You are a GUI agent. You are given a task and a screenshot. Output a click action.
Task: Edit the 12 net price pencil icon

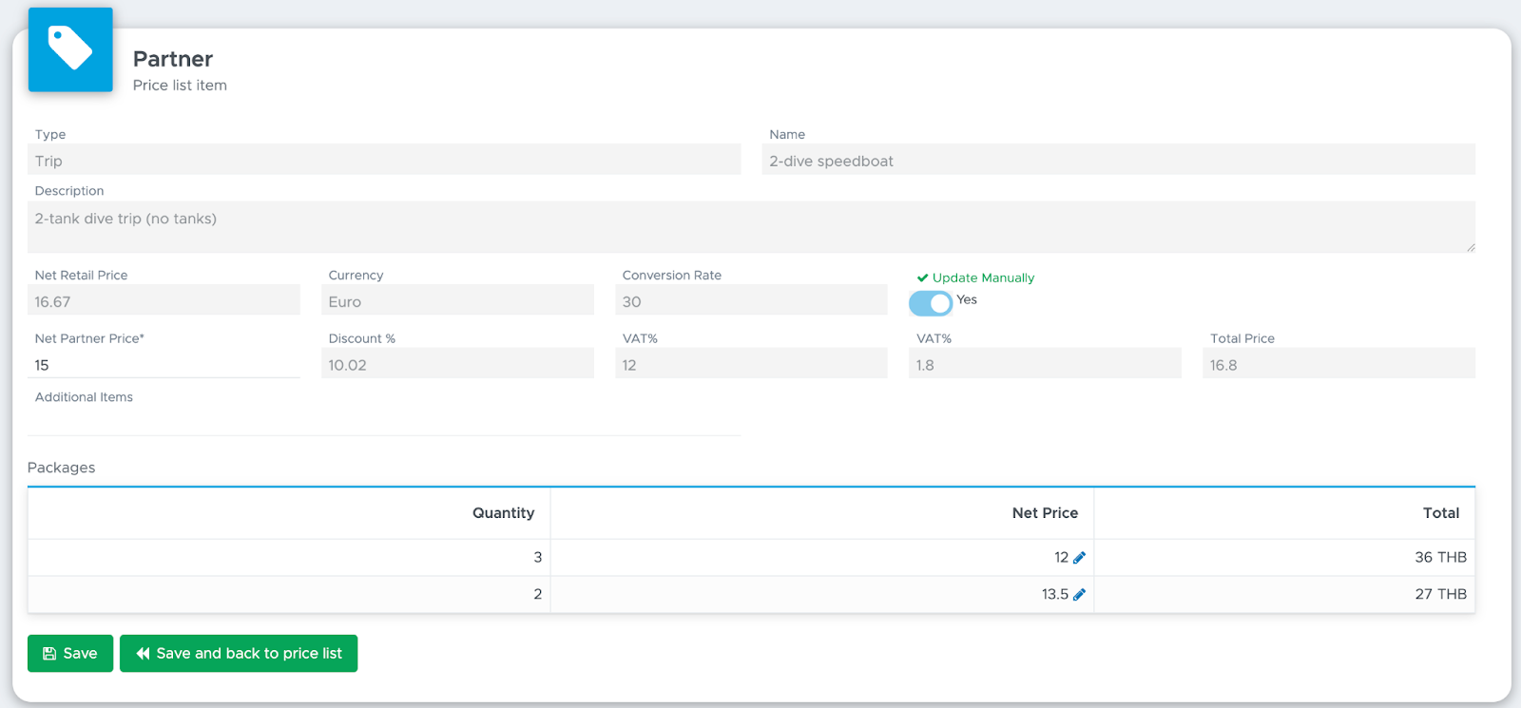(x=1079, y=558)
